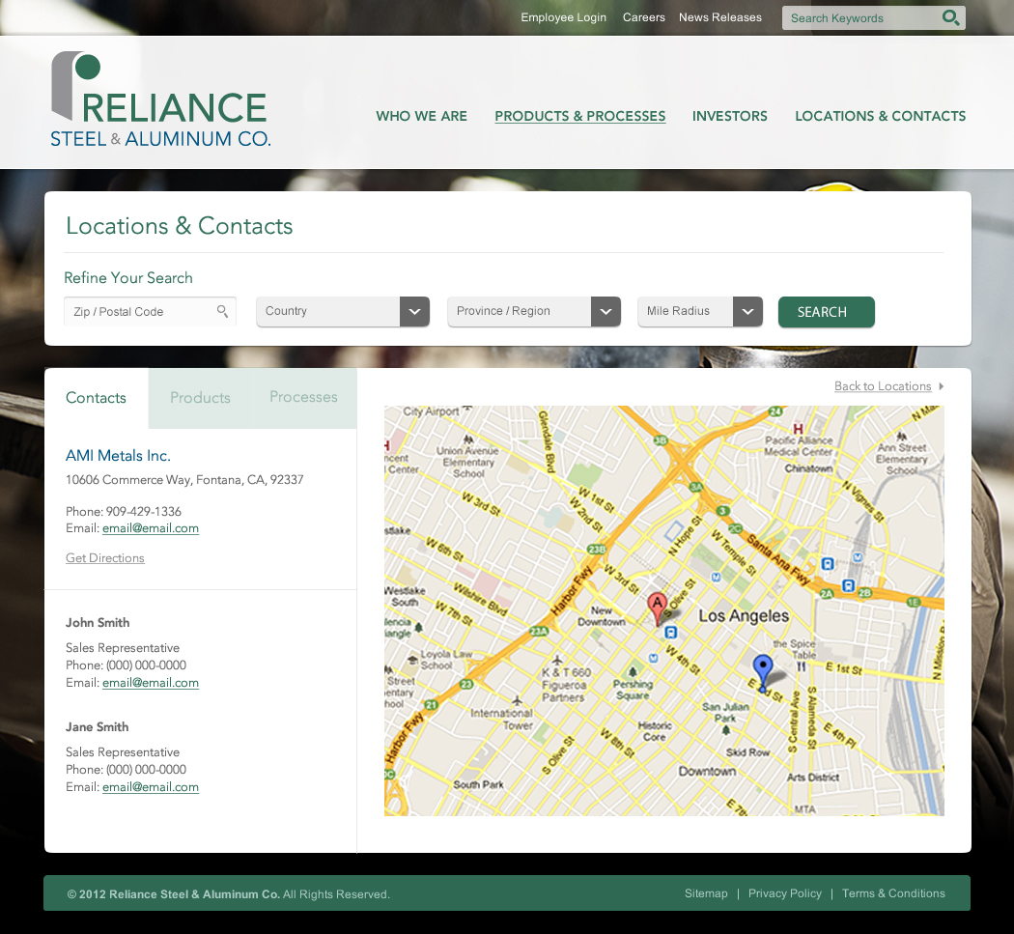Open the INVESTORS menu
Image resolution: width=1014 pixels, height=934 pixels.
pos(730,117)
